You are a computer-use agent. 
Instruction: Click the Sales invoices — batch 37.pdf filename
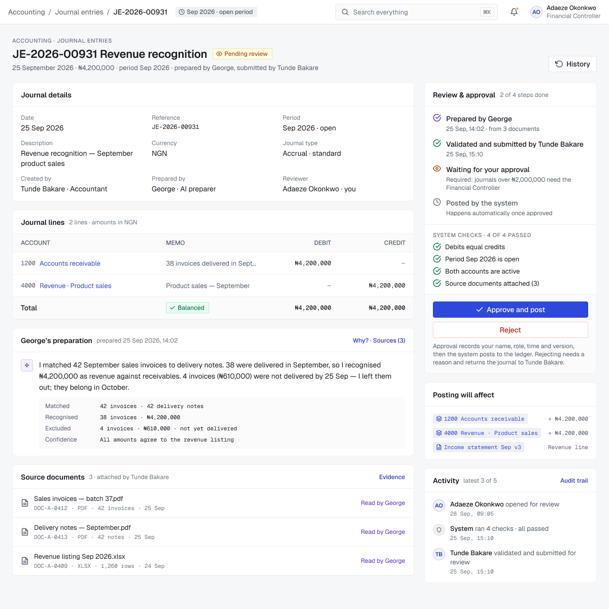coord(79,498)
